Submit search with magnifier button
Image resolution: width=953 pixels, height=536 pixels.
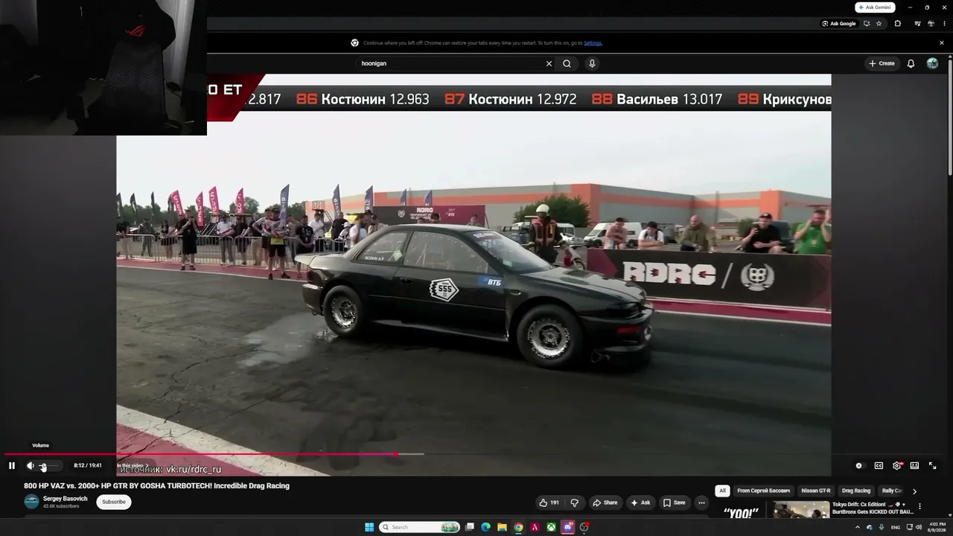tap(567, 64)
